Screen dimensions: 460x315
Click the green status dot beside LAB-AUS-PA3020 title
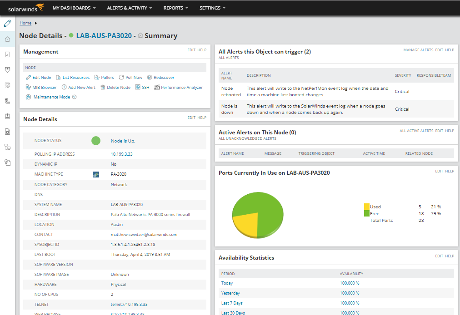[71, 35]
